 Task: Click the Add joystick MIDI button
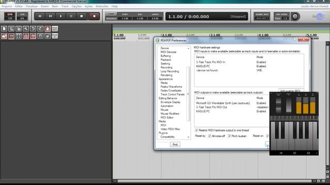click(291, 91)
